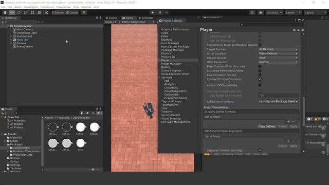329x185 pixels.
Task: Open the Assets menu
Action: (18, 7)
